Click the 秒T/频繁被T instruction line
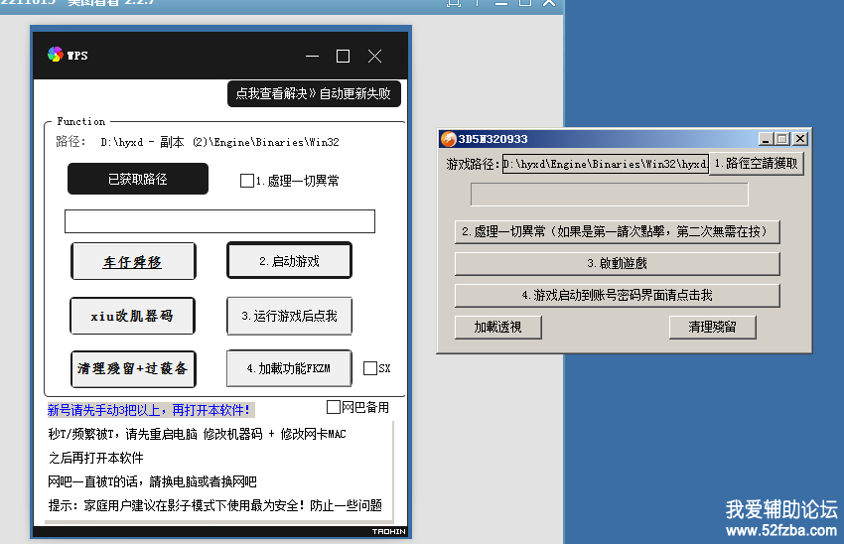844x544 pixels. point(197,434)
